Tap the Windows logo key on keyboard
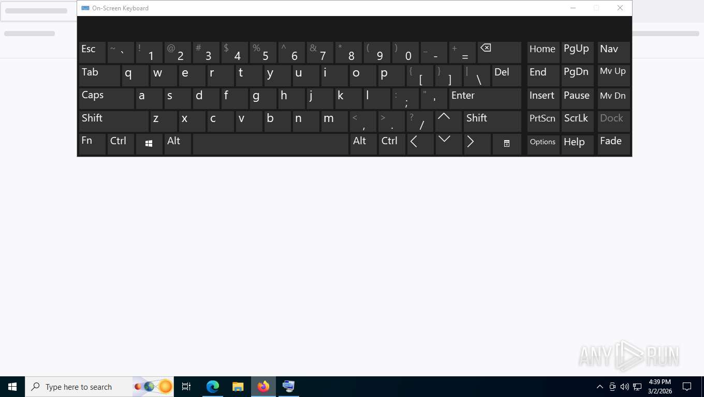704x397 pixels. [149, 144]
